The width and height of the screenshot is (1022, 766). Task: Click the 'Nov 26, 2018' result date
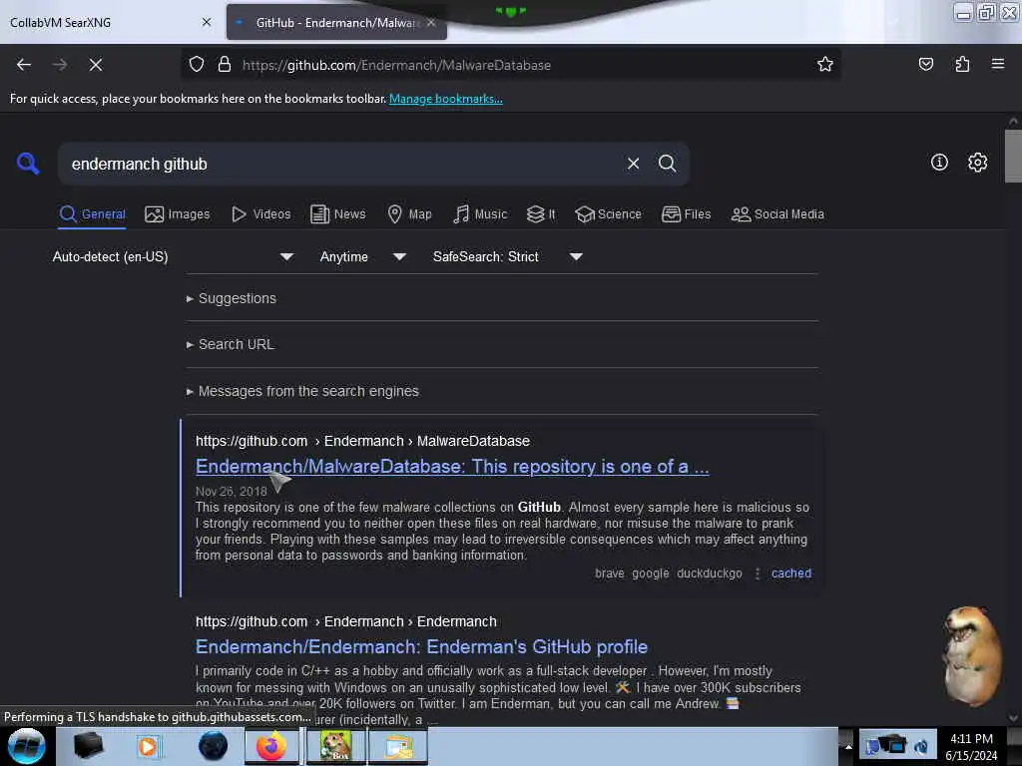(x=232, y=491)
